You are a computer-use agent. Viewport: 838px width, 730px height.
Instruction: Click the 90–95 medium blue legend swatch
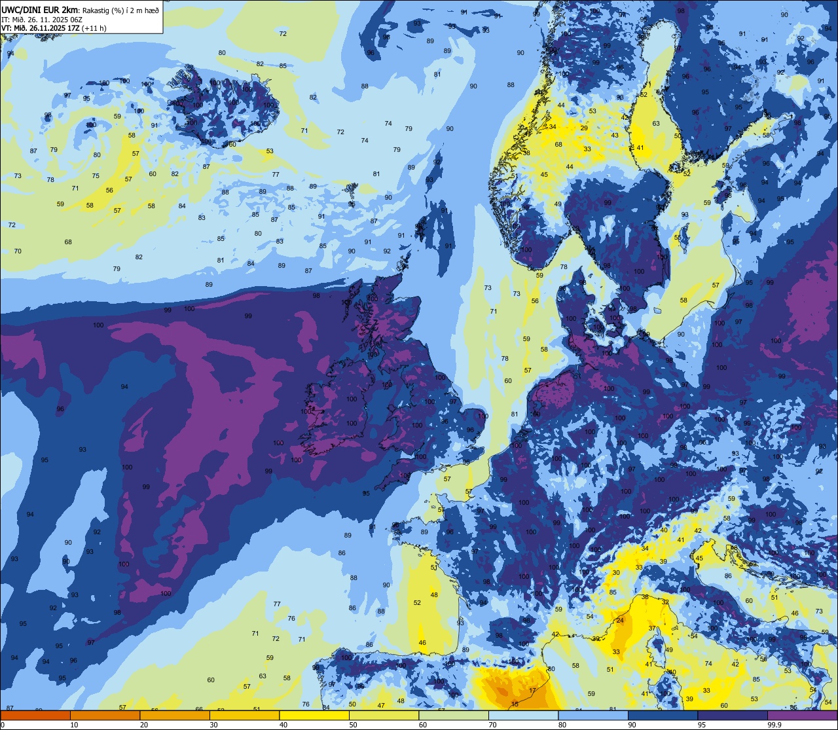[x=663, y=716]
